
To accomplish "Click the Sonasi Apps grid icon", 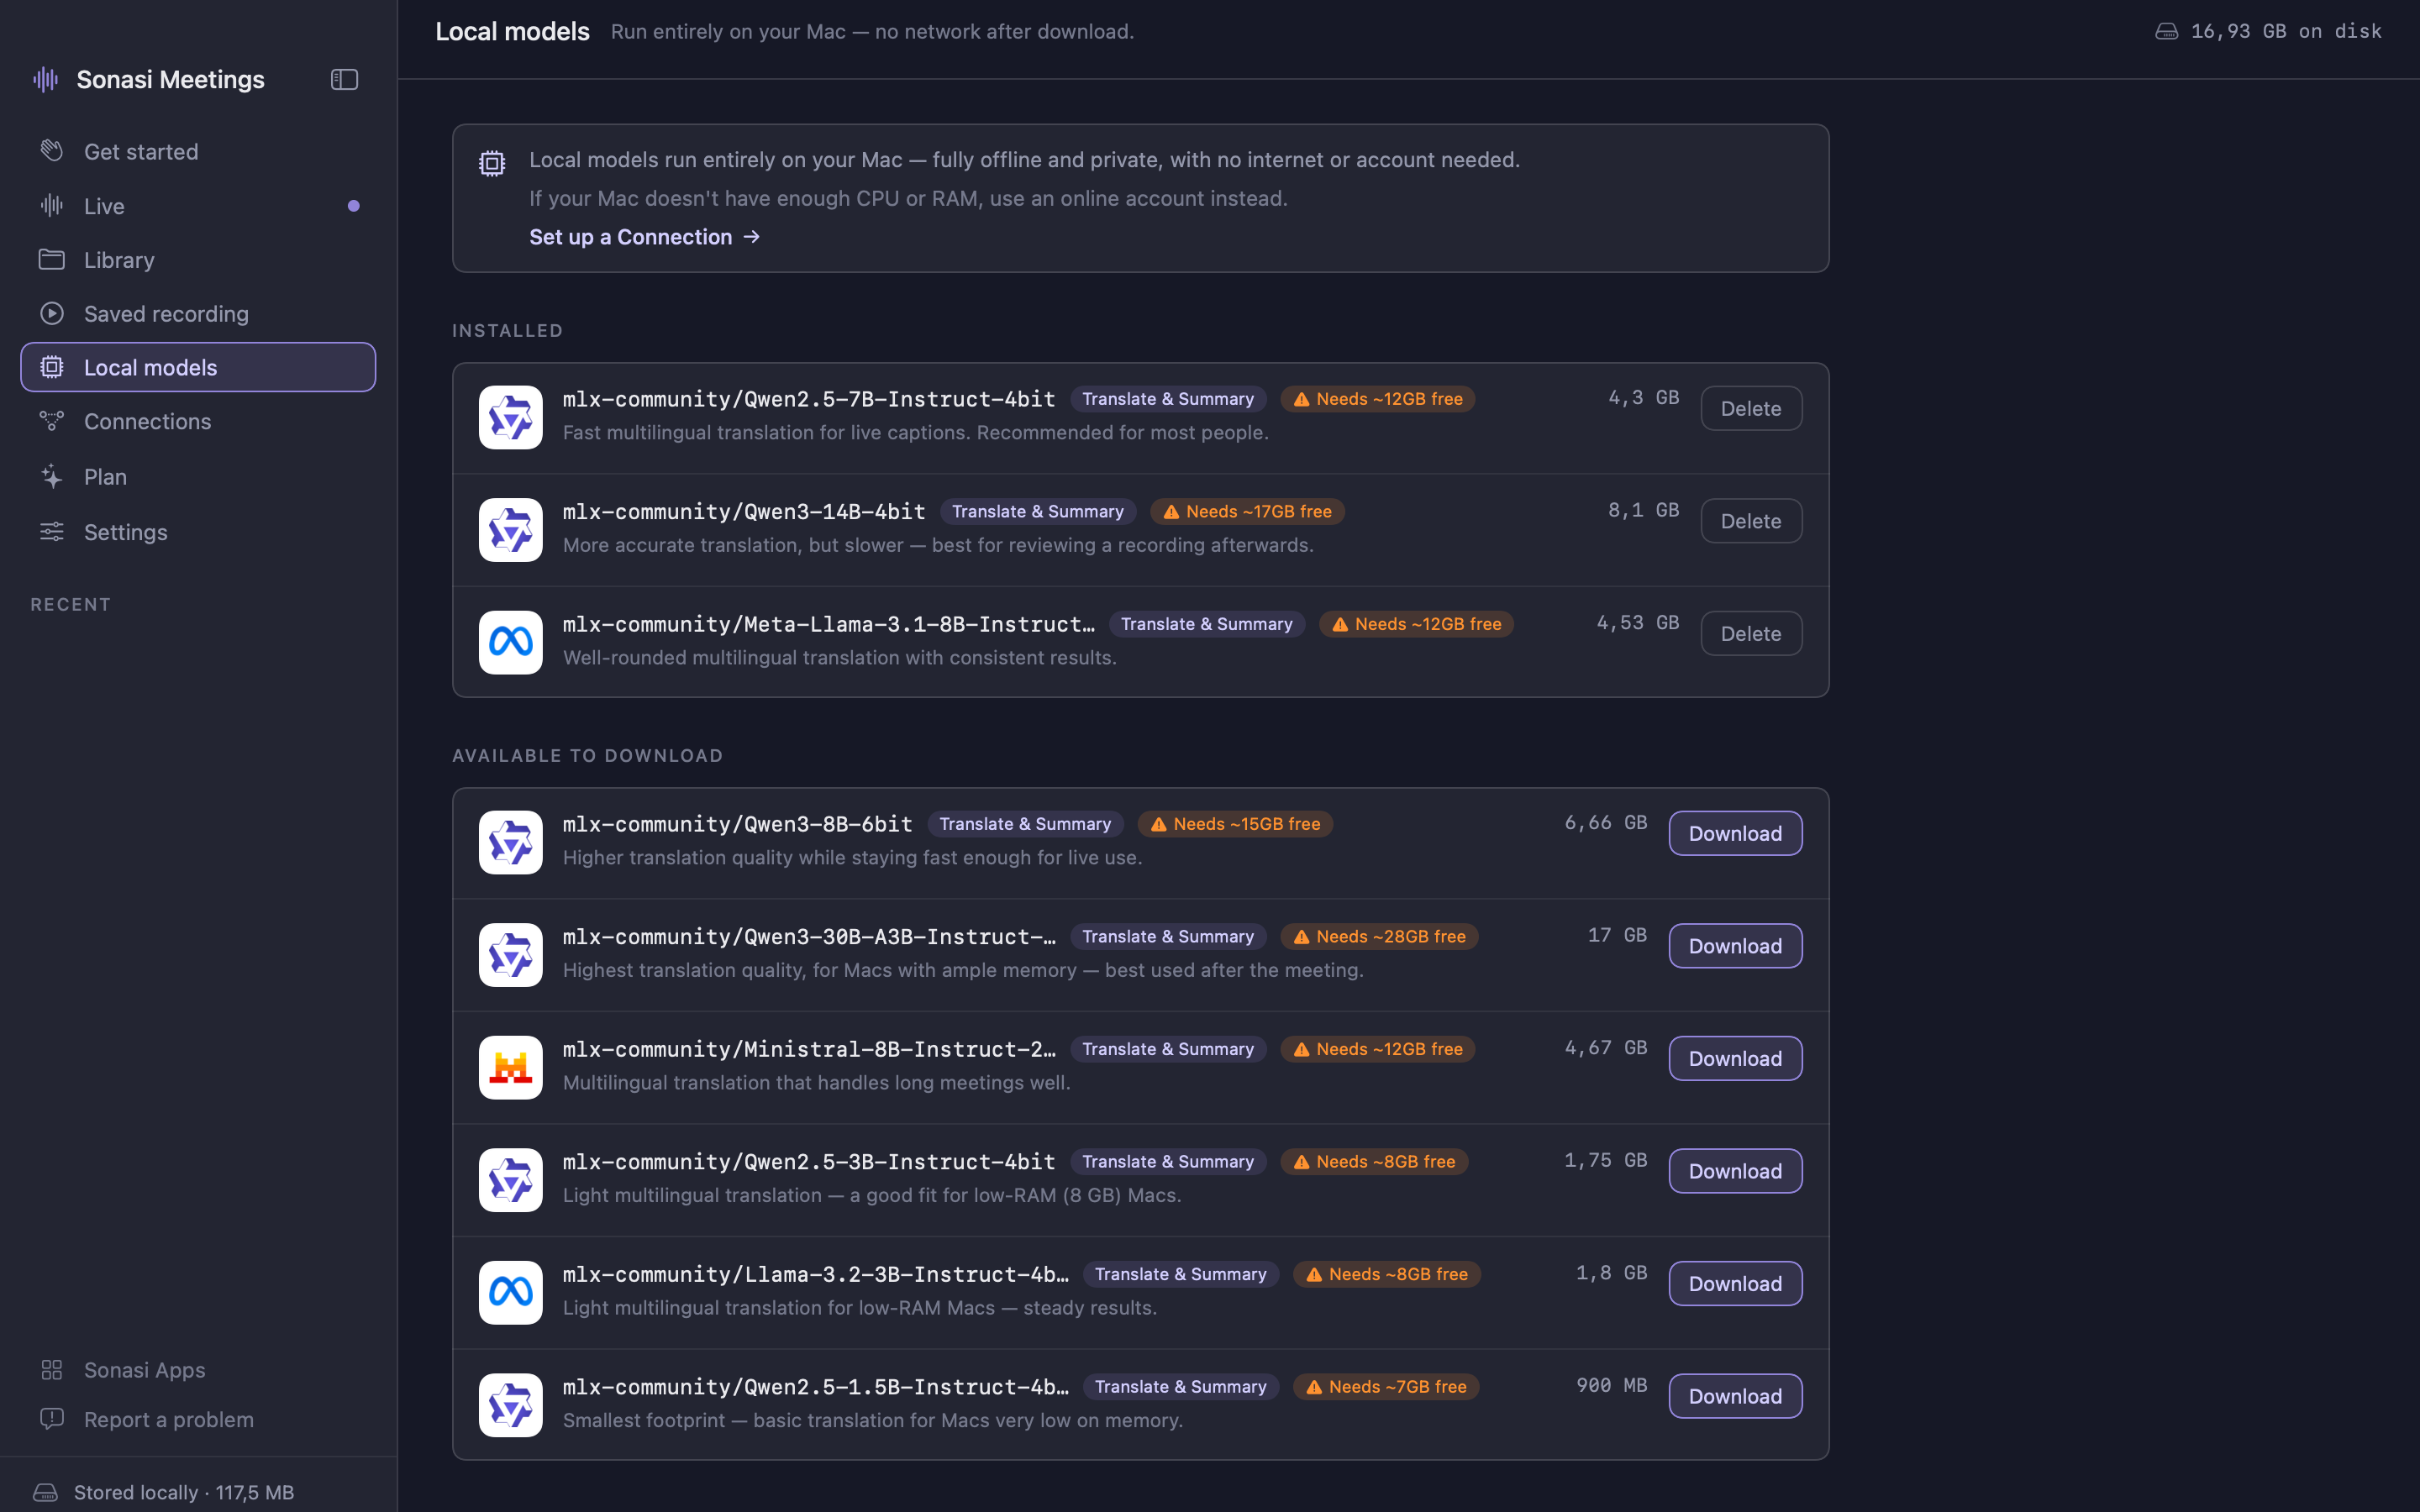I will tap(52, 1370).
